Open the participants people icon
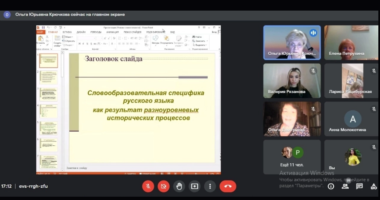 click(345, 186)
